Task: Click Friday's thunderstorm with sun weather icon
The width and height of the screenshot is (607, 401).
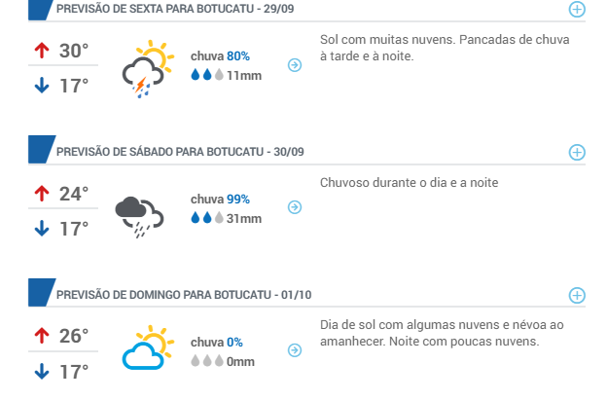Action: point(148,69)
